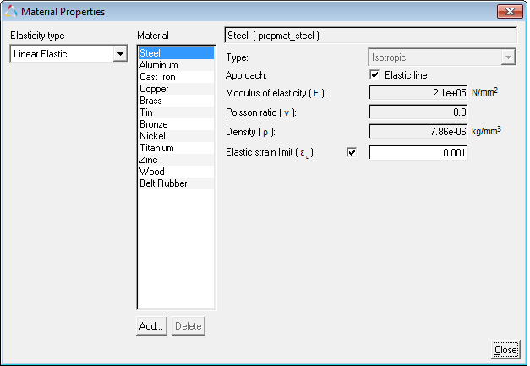Pick Brass in the Material list
Screen dimensions: 530x366
tap(151, 101)
